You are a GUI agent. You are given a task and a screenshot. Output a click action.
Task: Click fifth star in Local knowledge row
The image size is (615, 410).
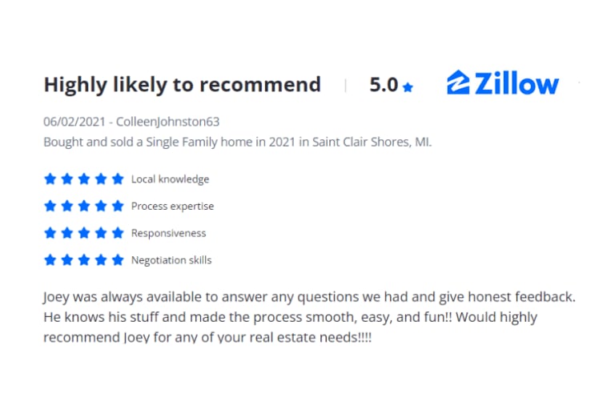click(118, 179)
